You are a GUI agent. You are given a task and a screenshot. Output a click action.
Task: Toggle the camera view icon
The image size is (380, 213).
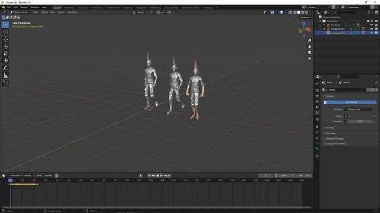[x=309, y=53]
